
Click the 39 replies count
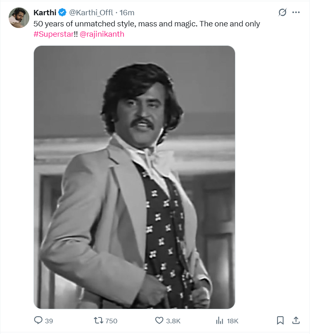[49, 321]
